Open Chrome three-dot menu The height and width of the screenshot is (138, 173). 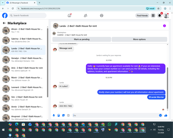170,9
